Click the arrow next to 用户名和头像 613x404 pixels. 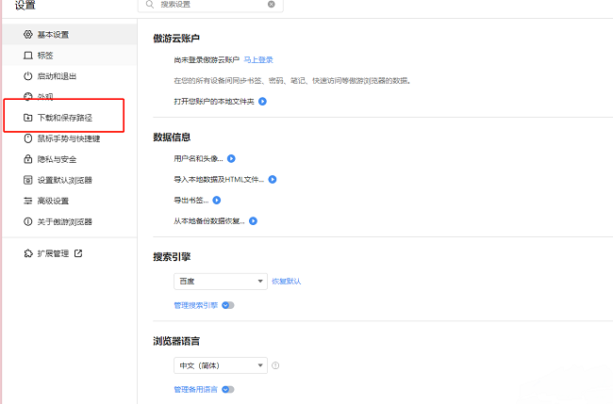click(231, 158)
